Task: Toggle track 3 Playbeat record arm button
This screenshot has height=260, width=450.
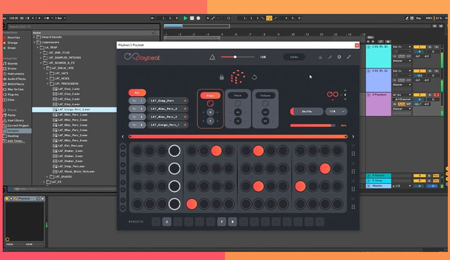Action: pyautogui.click(x=437, y=95)
